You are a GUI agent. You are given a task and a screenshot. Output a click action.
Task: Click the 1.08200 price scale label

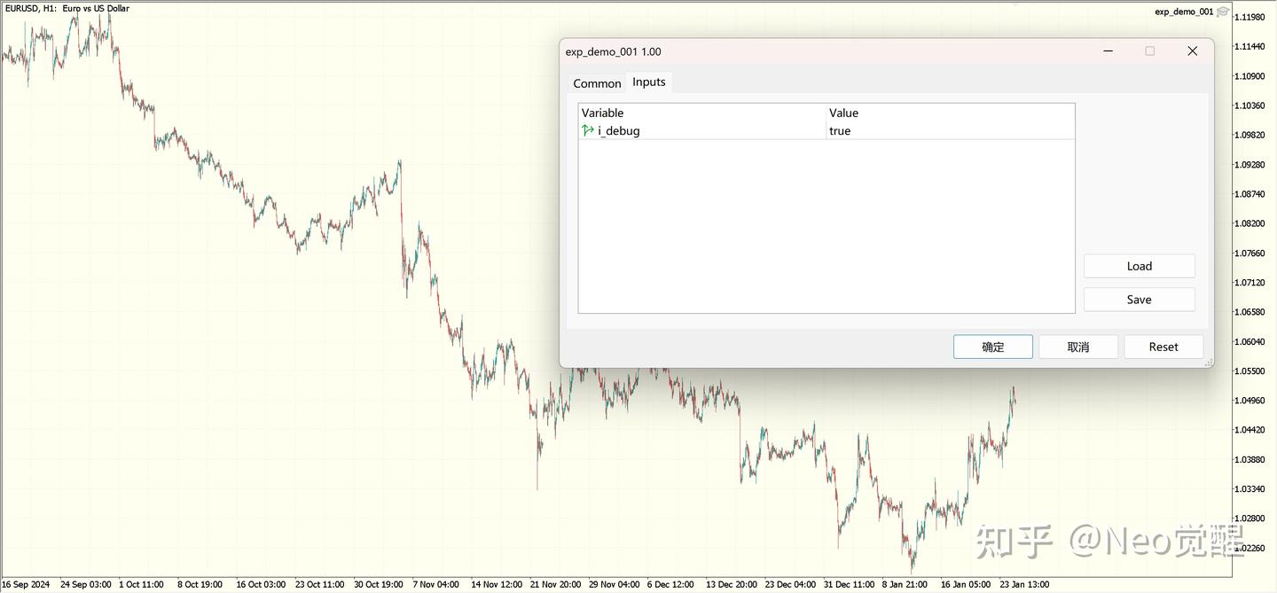(1250, 223)
